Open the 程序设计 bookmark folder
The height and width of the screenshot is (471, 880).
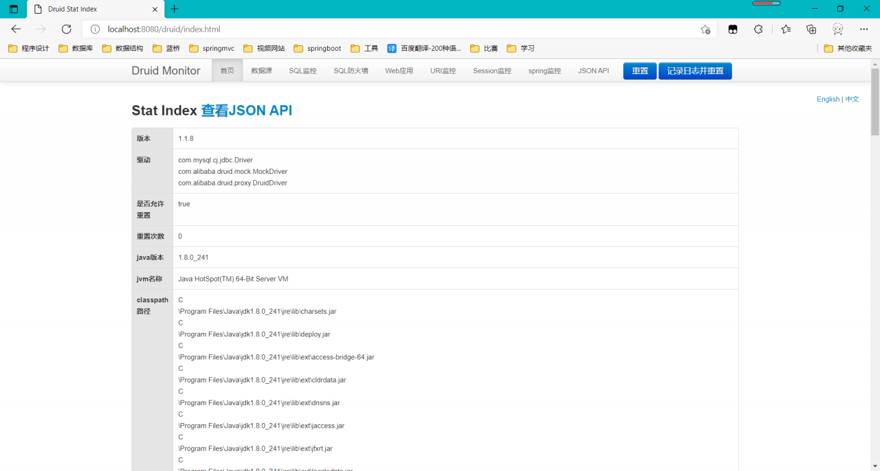(29, 49)
